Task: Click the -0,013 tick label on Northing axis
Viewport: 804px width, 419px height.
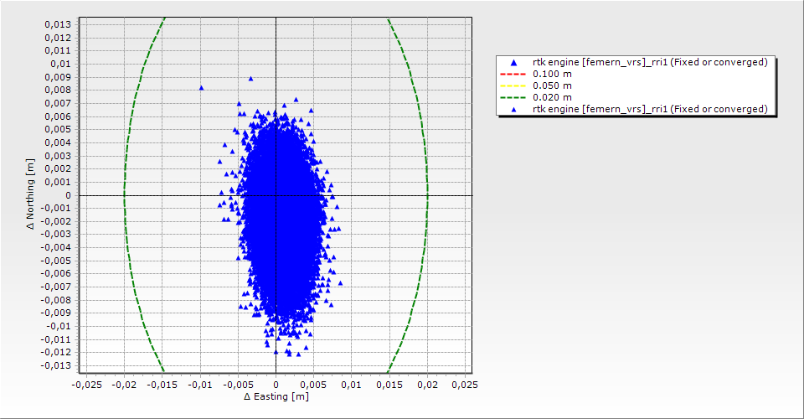Action: point(56,366)
